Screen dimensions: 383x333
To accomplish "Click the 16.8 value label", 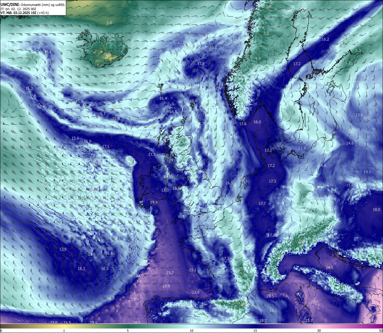I will (194, 101).
